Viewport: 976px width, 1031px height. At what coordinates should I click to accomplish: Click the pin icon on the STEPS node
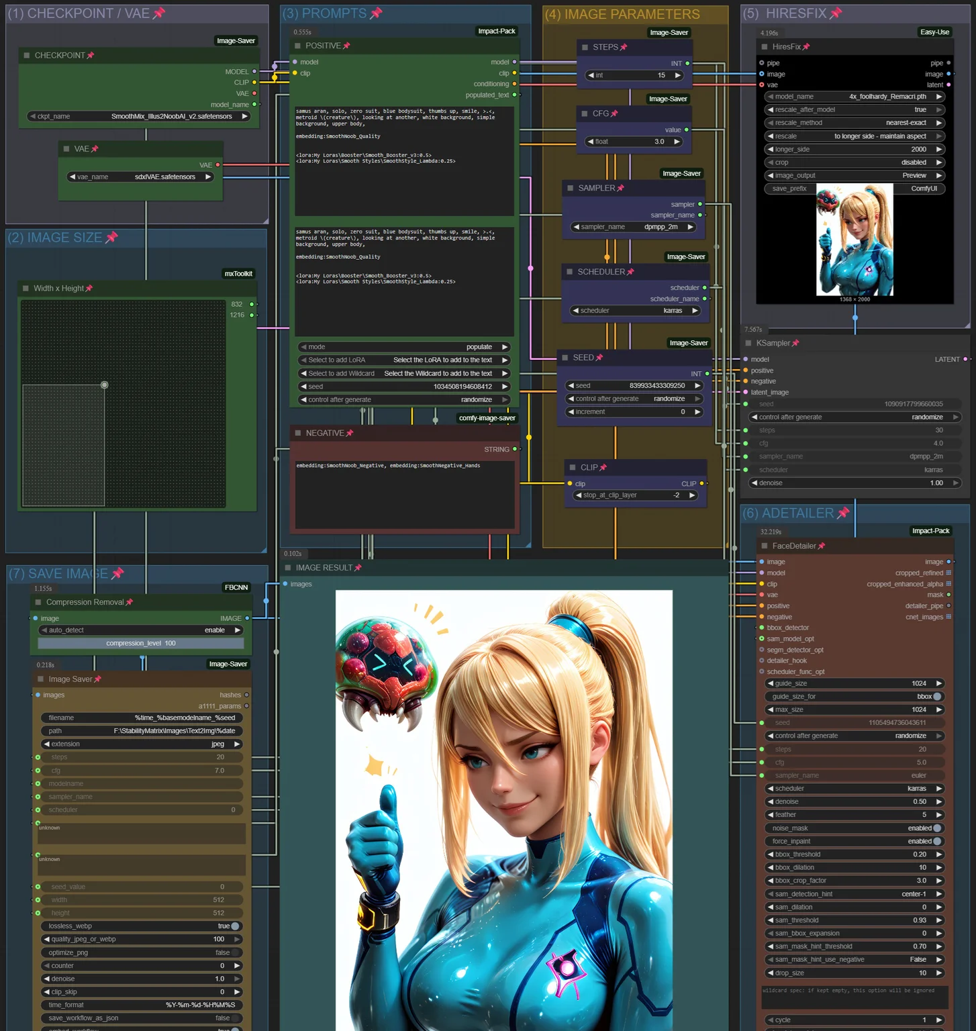click(624, 48)
